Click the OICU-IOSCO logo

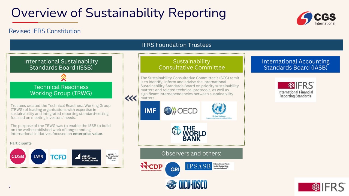point(186,185)
